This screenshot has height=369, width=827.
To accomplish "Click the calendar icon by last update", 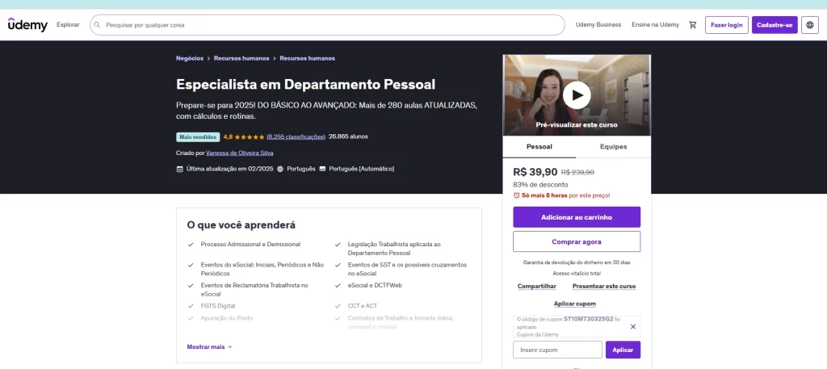I will 179,170.
